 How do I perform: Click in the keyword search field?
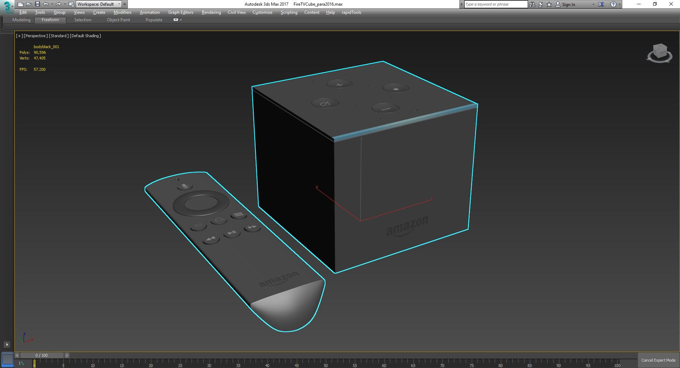pos(496,4)
